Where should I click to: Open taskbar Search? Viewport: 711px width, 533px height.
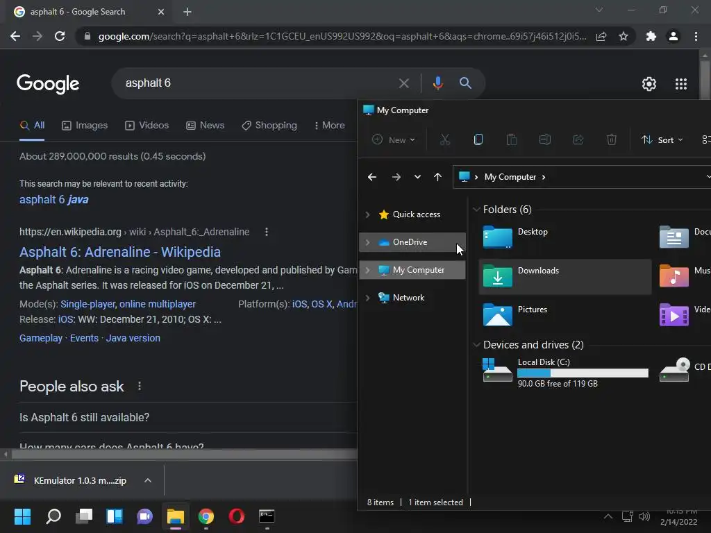pyautogui.click(x=53, y=516)
